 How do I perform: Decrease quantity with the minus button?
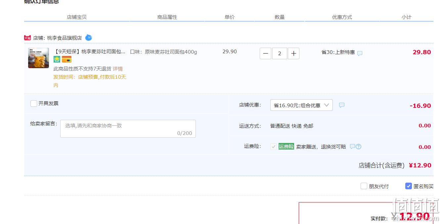click(265, 53)
